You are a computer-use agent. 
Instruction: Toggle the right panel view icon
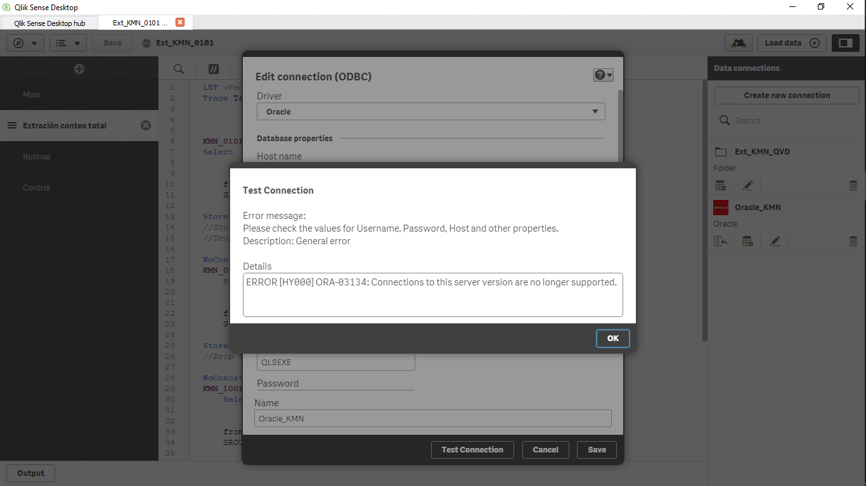846,43
